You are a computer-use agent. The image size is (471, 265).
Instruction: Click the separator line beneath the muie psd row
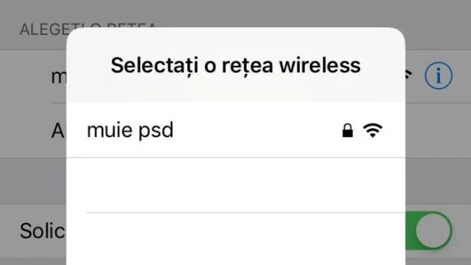click(236, 157)
